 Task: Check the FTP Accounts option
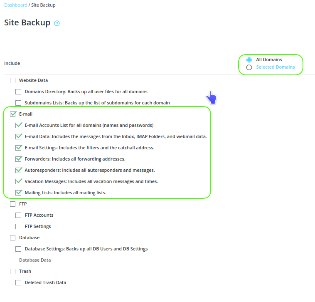coord(18,215)
